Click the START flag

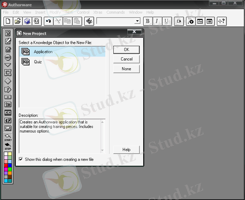[8, 137]
